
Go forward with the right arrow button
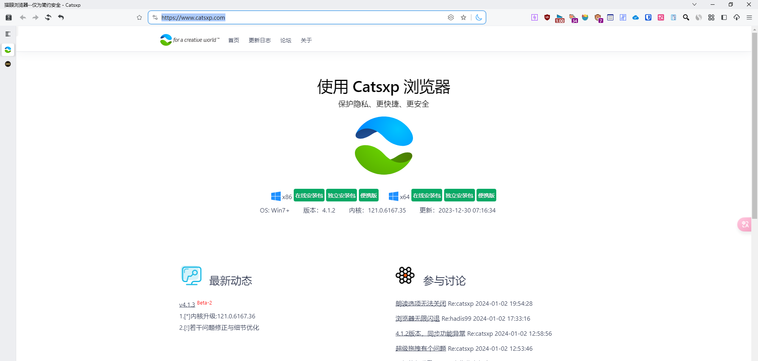coord(36,17)
